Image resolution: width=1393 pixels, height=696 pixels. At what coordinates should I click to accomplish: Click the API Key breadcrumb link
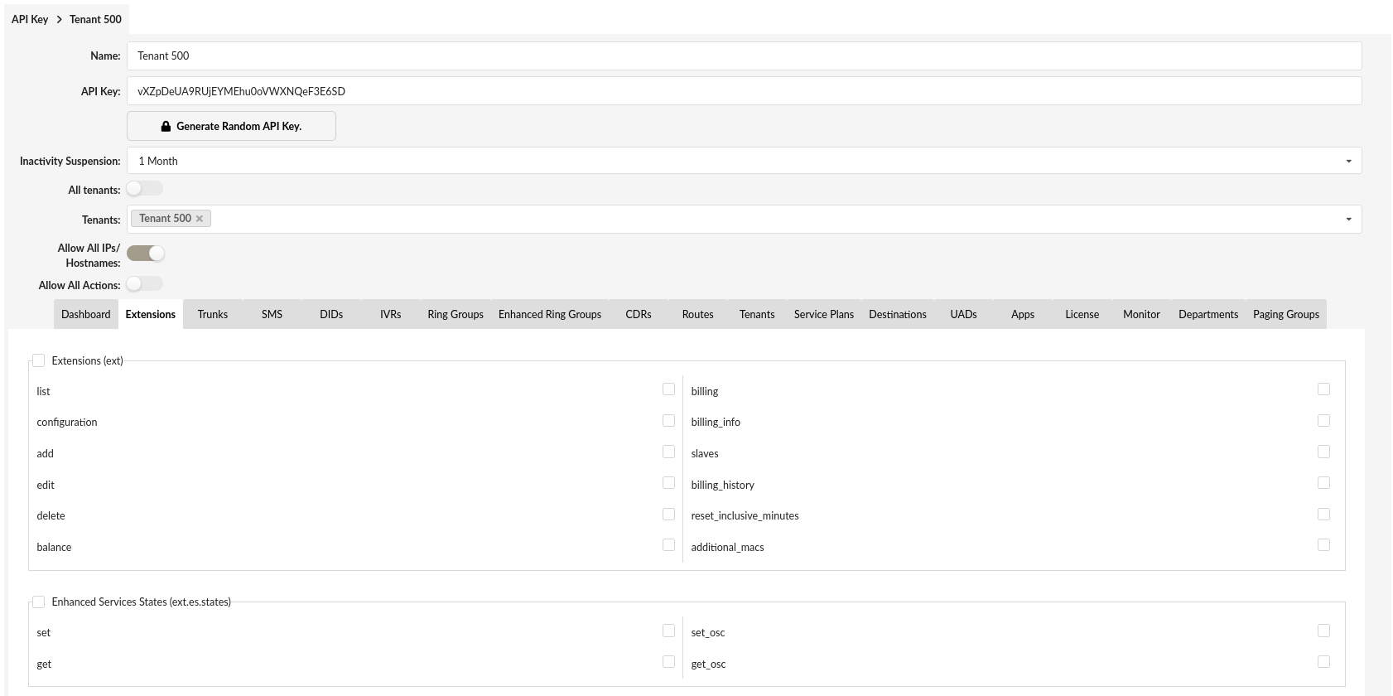(x=30, y=19)
